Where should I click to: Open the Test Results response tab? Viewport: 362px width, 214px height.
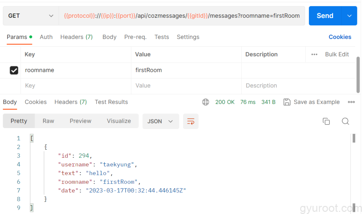pyautogui.click(x=111, y=102)
